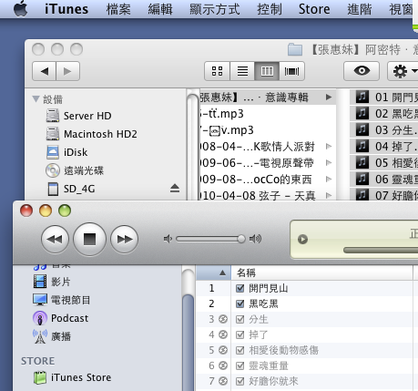Collapse the 設備 sidebar section
This screenshot has width=418, height=391.
(36, 99)
